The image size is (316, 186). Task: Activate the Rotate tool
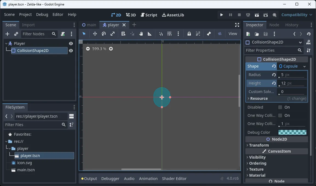click(104, 34)
